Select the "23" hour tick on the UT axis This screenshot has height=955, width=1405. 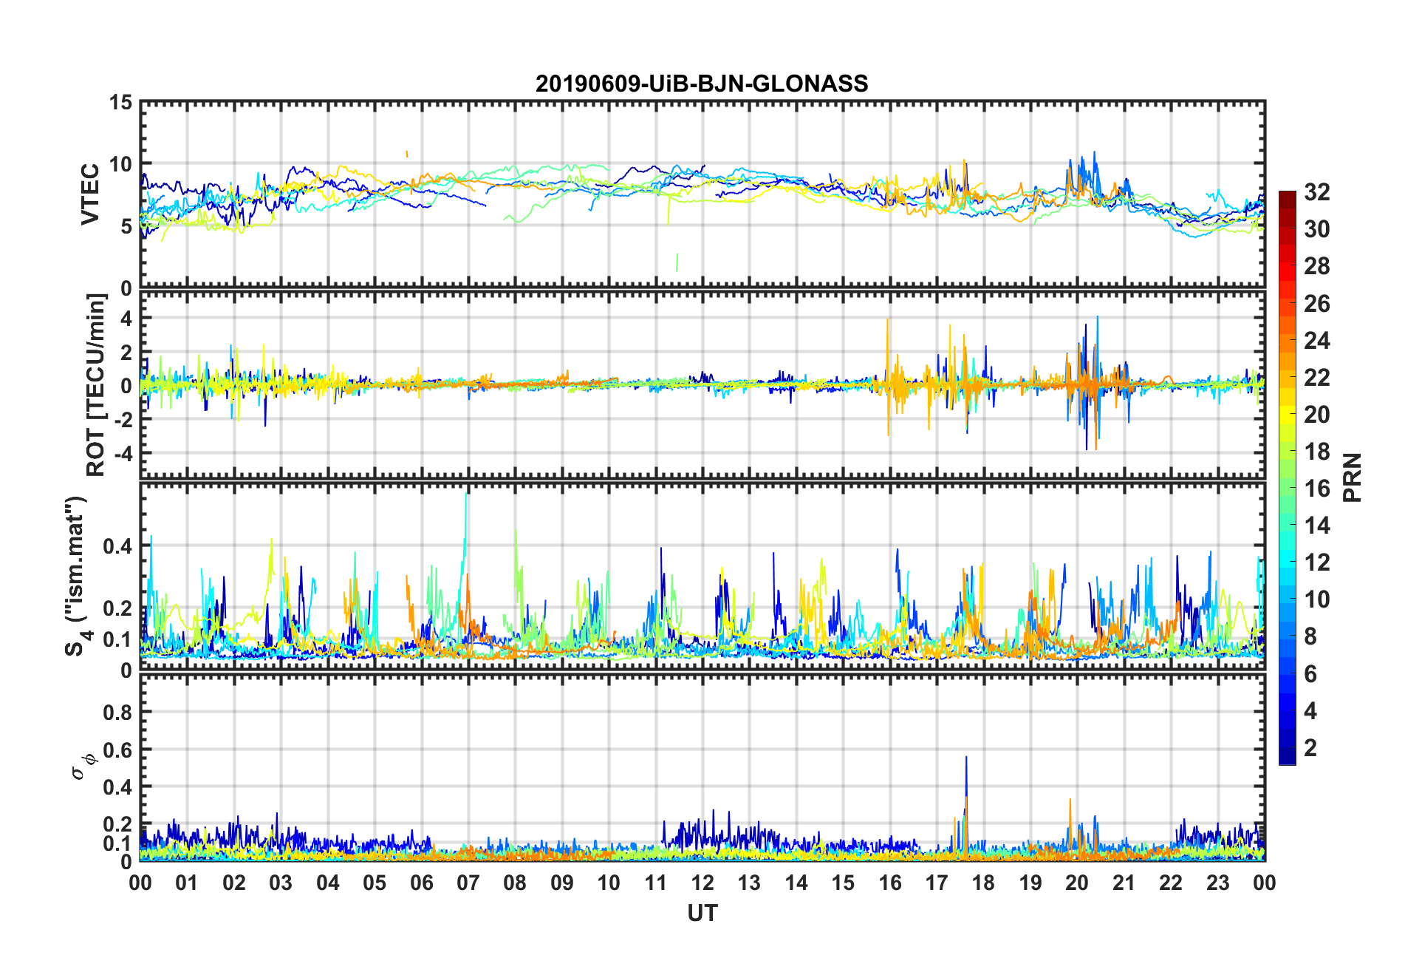1218,883
